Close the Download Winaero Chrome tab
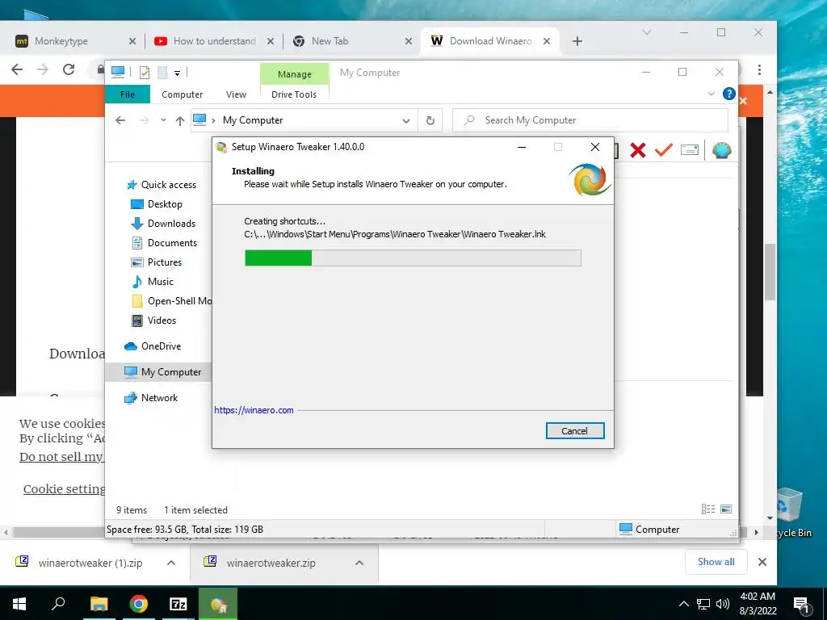This screenshot has height=620, width=827. coord(547,41)
